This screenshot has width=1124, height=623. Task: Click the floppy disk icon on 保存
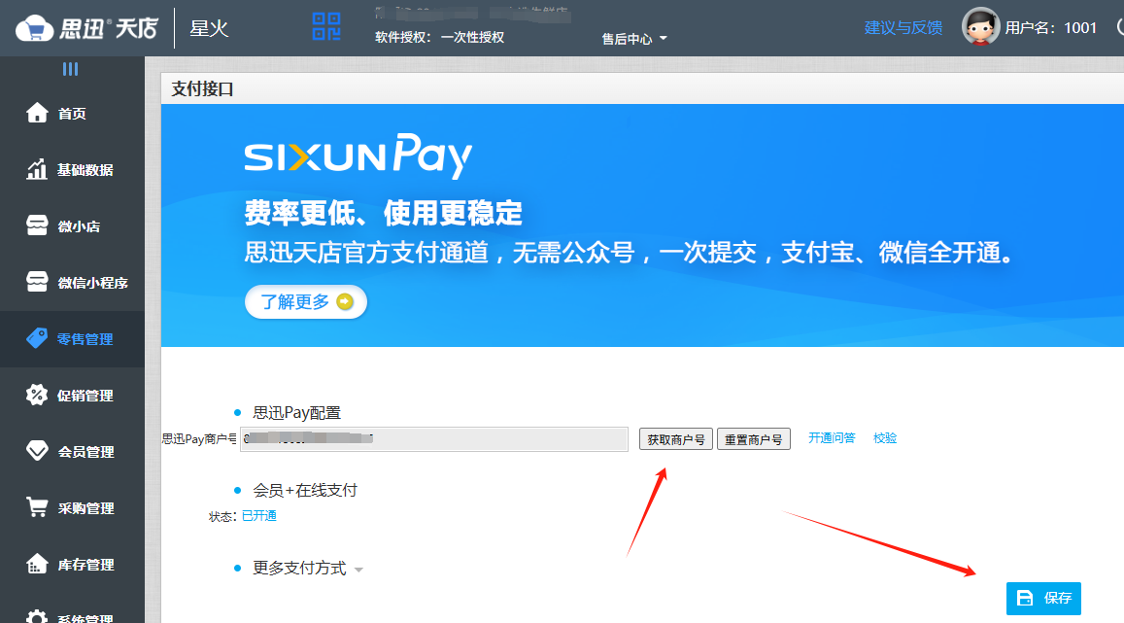pyautogui.click(x=1025, y=598)
